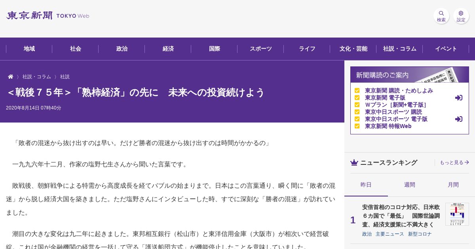475x249 pixels.
Task: Open ranked article 安倍首相のコロナ対応
Action: [x=401, y=216]
